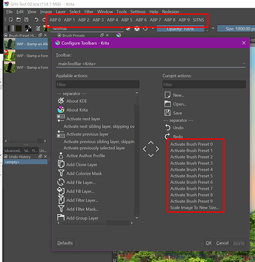
Task: Click the SITNS toolbar button
Action: coord(198,20)
